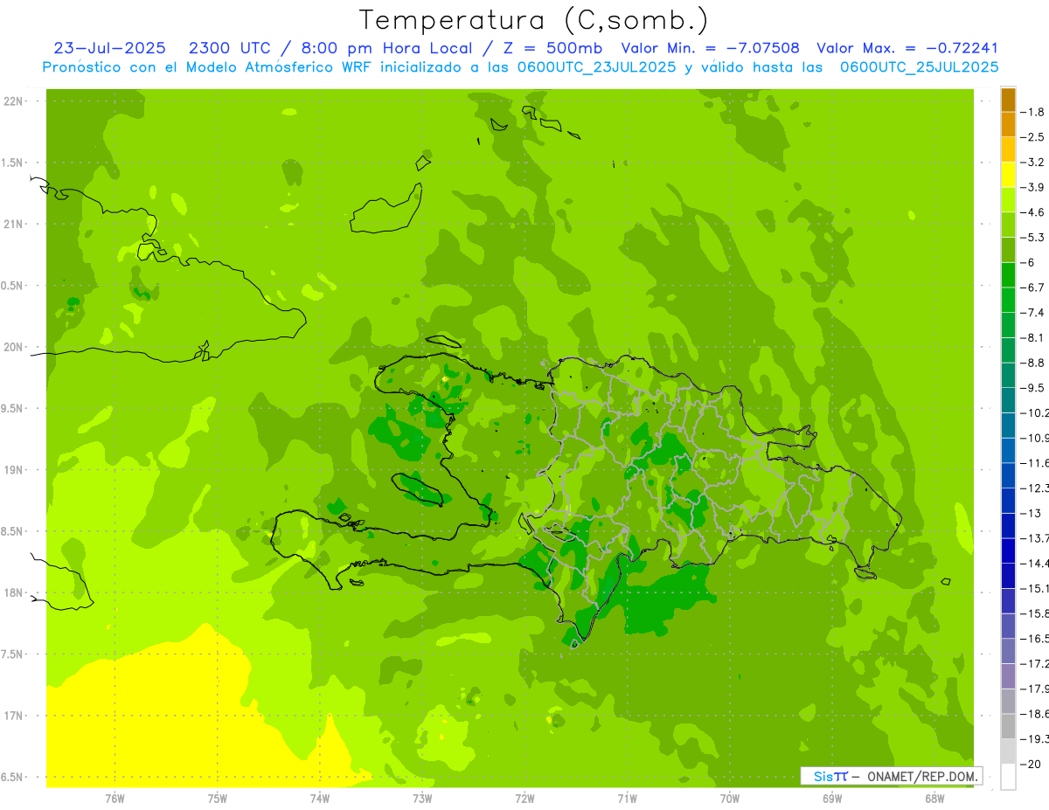This screenshot has width=1049, height=810.
Task: Select the brown legend swatch above the -1.8 label
Action: pos(1008,100)
